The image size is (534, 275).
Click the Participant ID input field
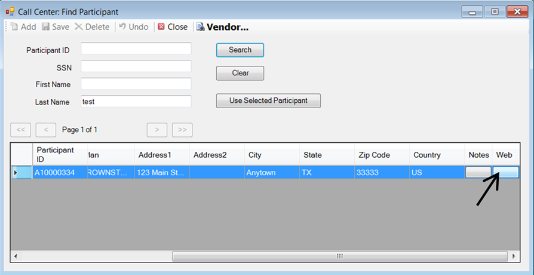[136, 49]
